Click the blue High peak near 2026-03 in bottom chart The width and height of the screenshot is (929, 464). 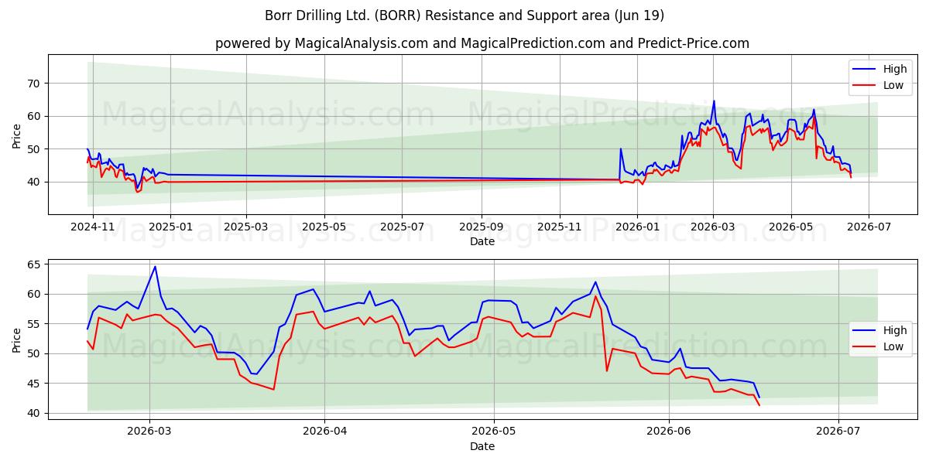point(155,267)
